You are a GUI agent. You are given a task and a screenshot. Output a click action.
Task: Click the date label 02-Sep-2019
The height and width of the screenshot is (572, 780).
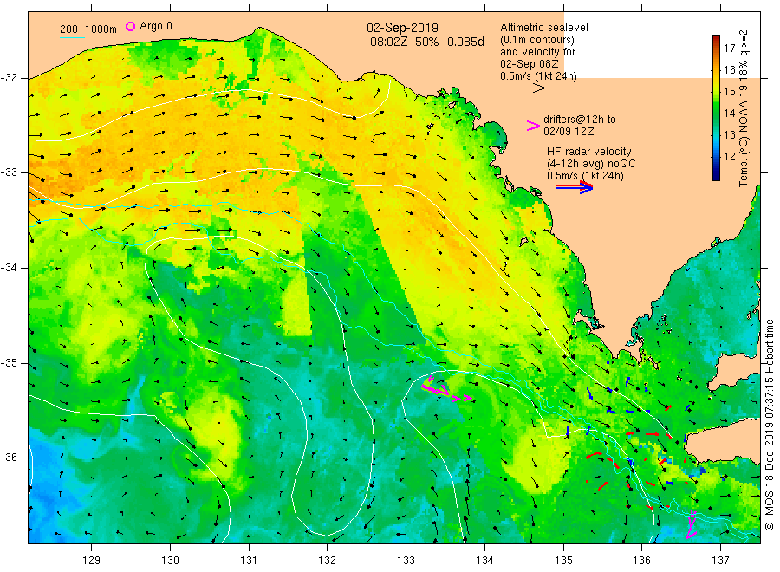click(x=402, y=29)
